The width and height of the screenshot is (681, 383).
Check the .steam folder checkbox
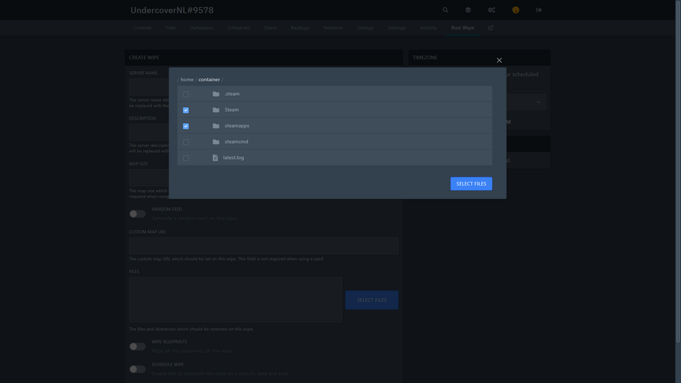(186, 94)
